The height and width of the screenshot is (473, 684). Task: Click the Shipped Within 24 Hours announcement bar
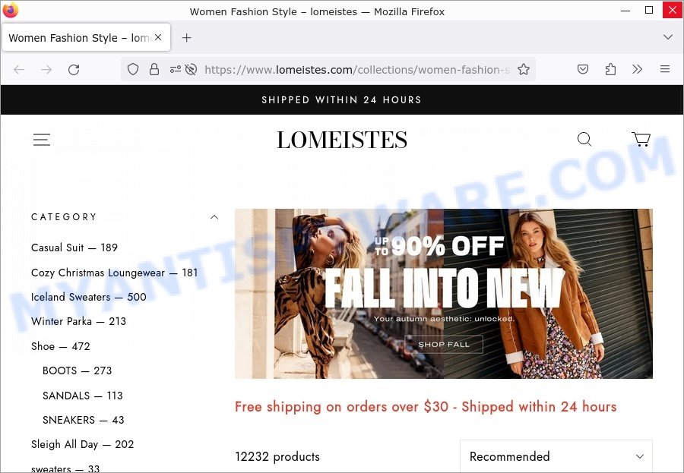tap(341, 99)
